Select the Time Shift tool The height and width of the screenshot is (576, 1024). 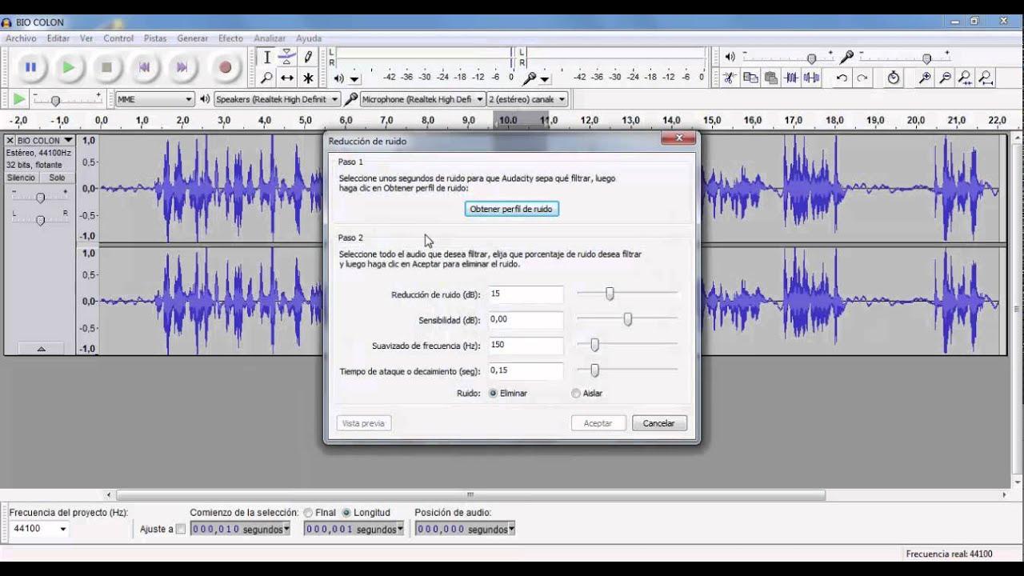click(287, 78)
